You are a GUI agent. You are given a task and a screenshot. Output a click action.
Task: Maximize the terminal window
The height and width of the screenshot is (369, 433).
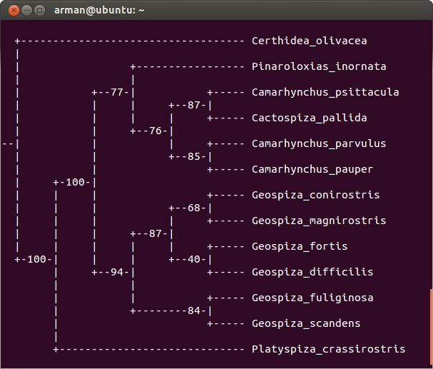coord(39,11)
